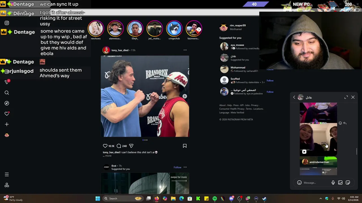Follow the 'first' suggested account
Viewport: 362px width, 203px height.
[x=177, y=167]
